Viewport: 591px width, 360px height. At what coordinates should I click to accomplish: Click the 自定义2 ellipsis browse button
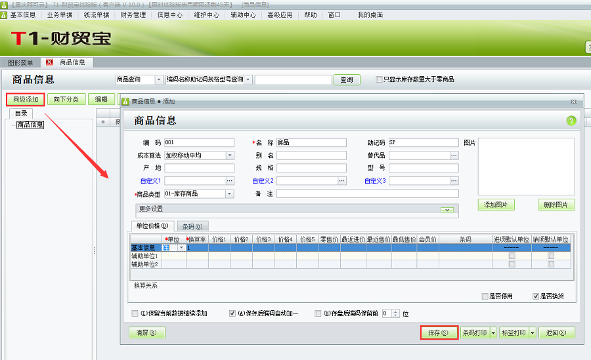click(x=341, y=181)
